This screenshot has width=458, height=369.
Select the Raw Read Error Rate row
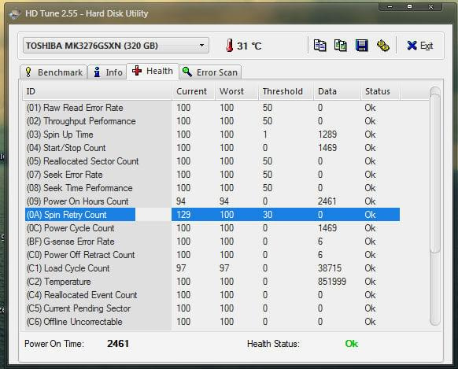pos(212,108)
